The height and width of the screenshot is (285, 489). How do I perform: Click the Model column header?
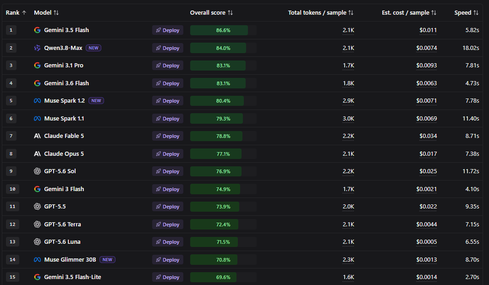[x=43, y=13]
